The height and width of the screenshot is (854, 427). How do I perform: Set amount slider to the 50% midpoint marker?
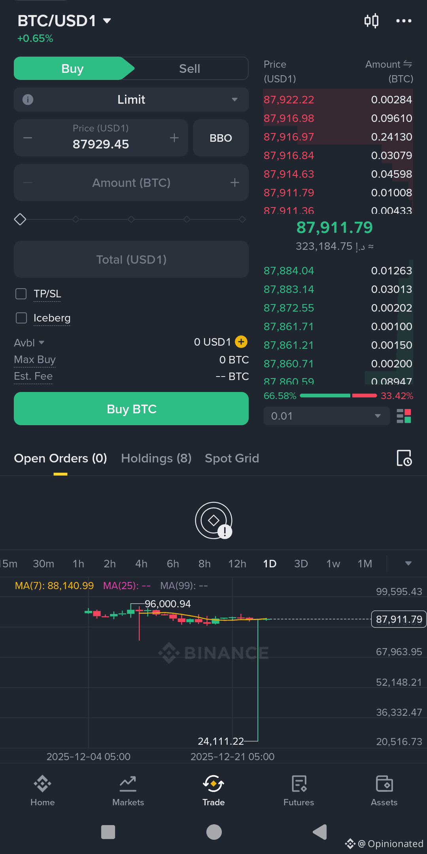tap(131, 219)
